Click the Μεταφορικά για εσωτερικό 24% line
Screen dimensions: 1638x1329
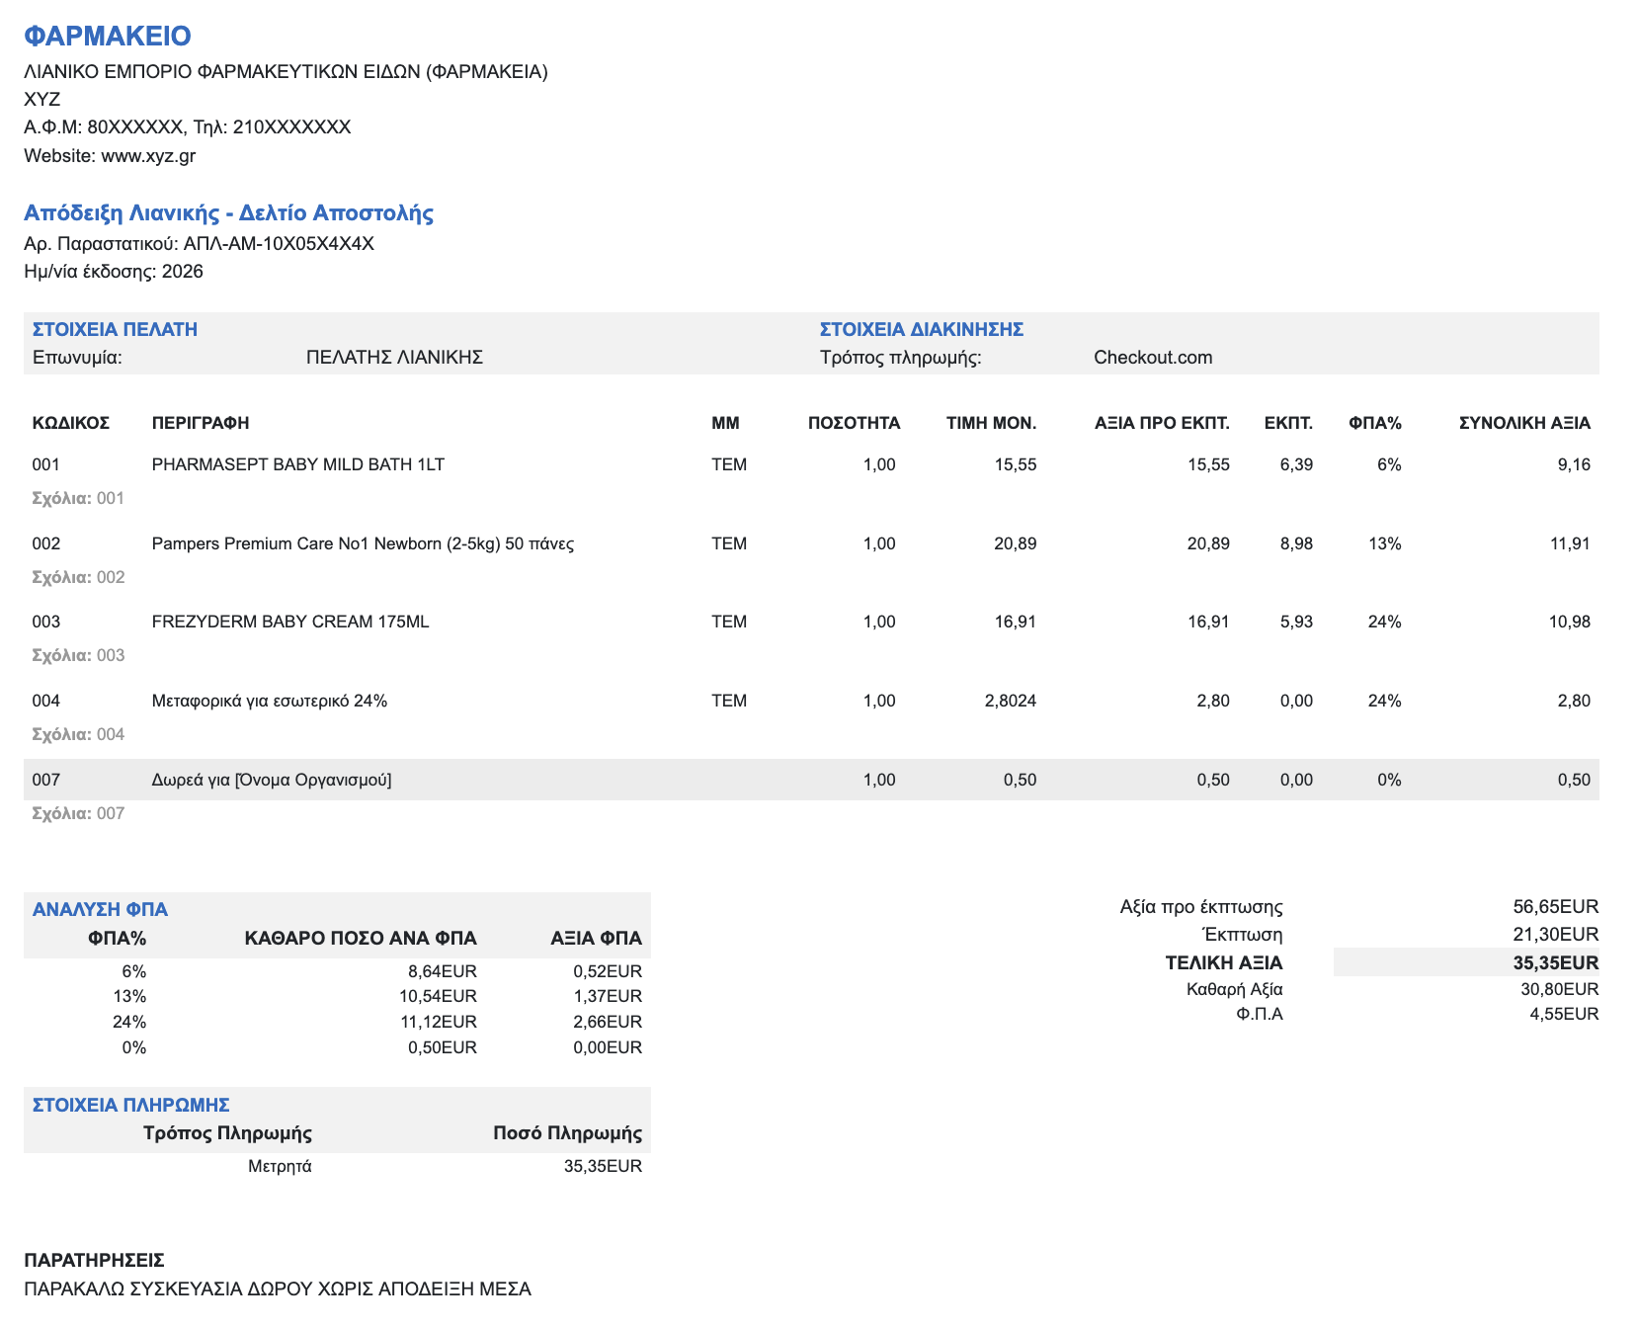pos(269,702)
